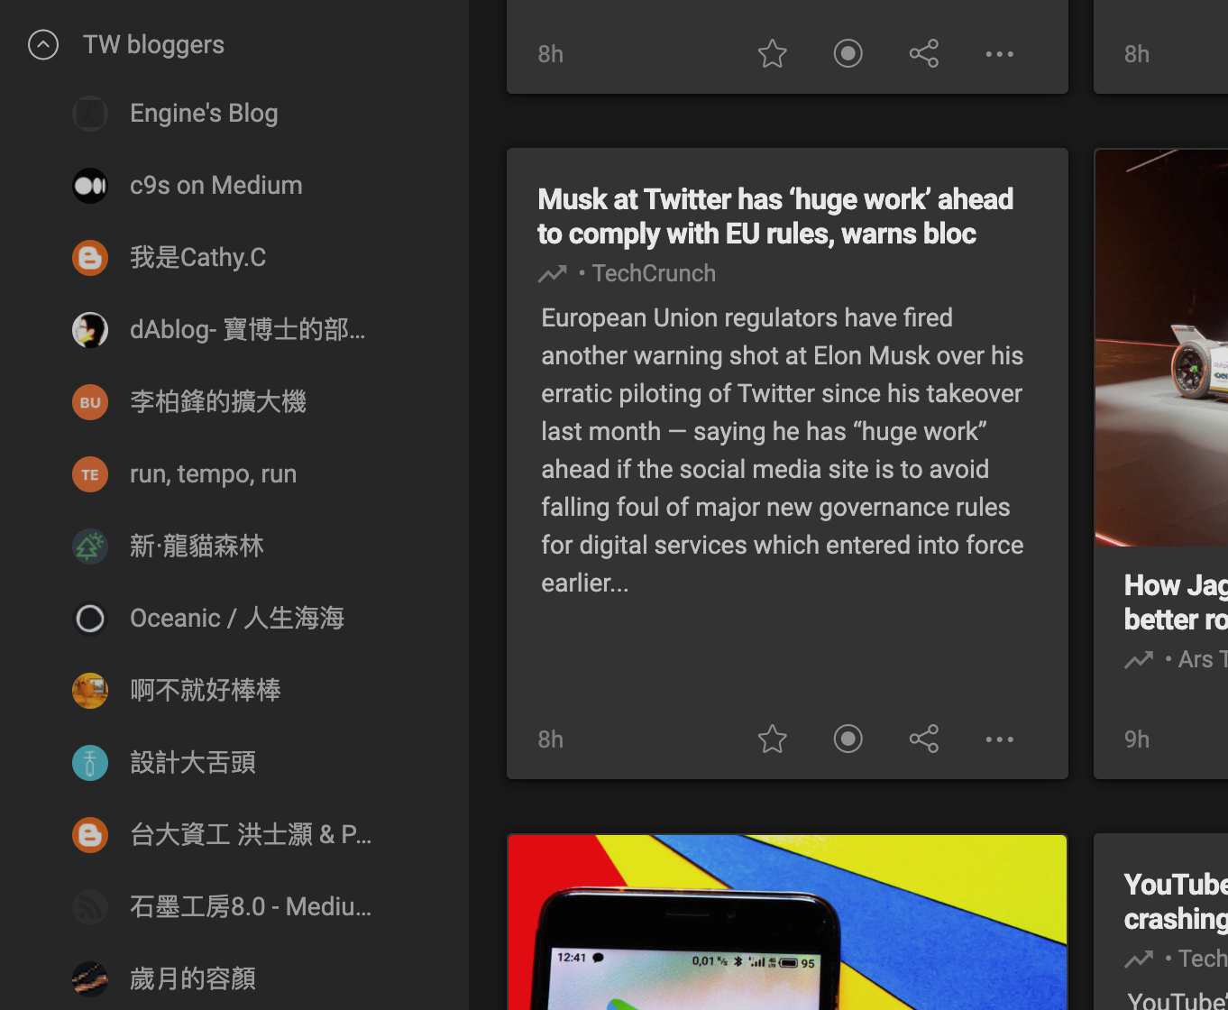Open the 台大資工 洪士灝 & P... feed
The width and height of the screenshot is (1228, 1010).
[x=251, y=834]
